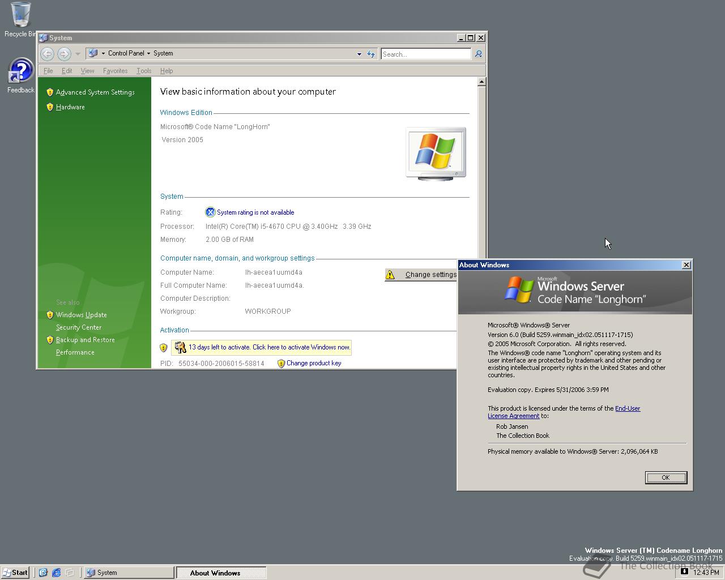Open Advanced System Settings
The image size is (725, 580).
point(95,92)
